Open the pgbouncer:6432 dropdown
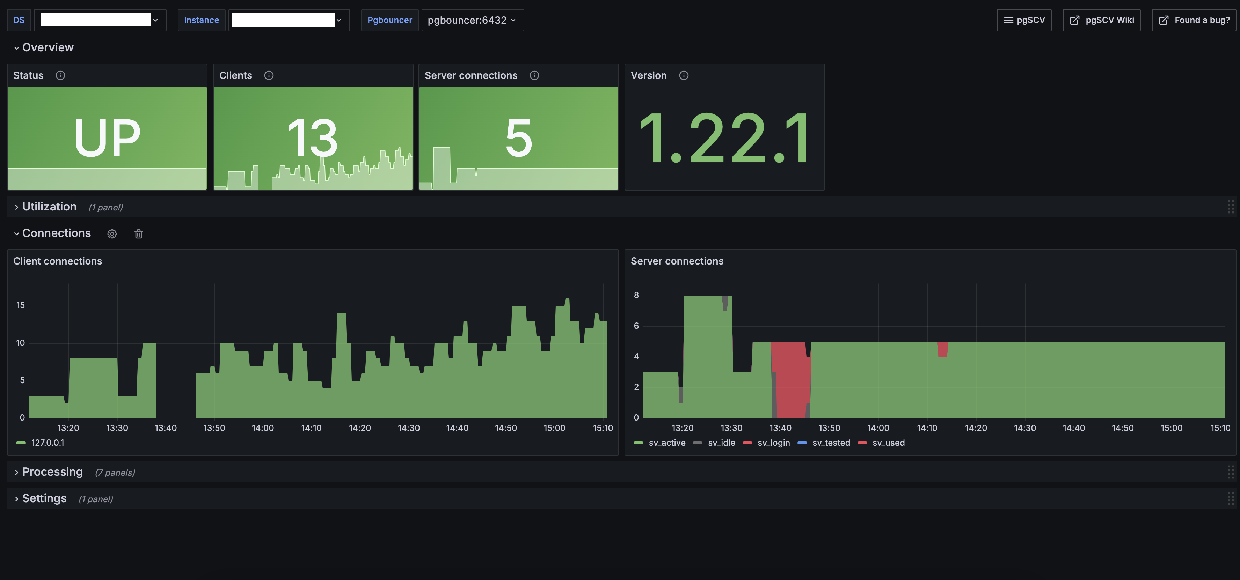1240x580 pixels. click(x=472, y=20)
